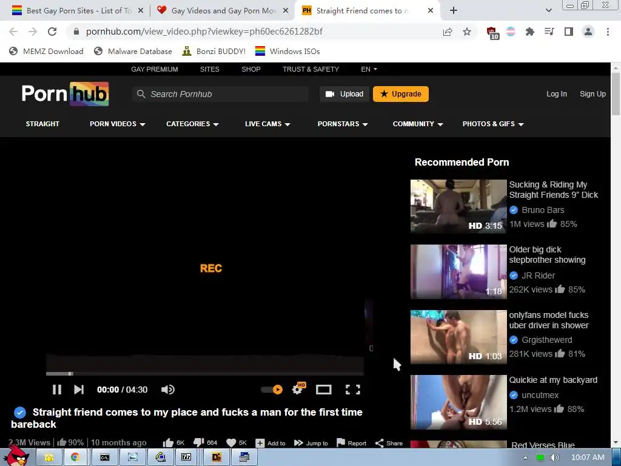Open the Chrome three-dot menu

coord(608,32)
